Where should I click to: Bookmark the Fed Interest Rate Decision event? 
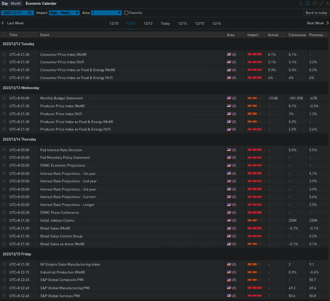4,150
